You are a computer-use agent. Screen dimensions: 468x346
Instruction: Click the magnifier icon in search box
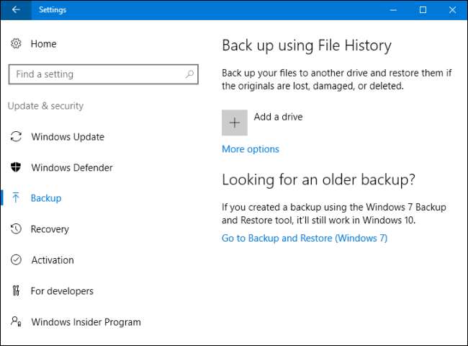tap(189, 74)
